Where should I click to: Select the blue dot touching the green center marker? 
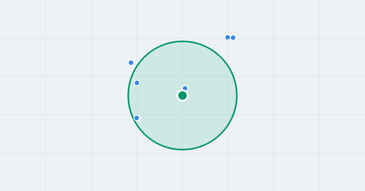(185, 88)
